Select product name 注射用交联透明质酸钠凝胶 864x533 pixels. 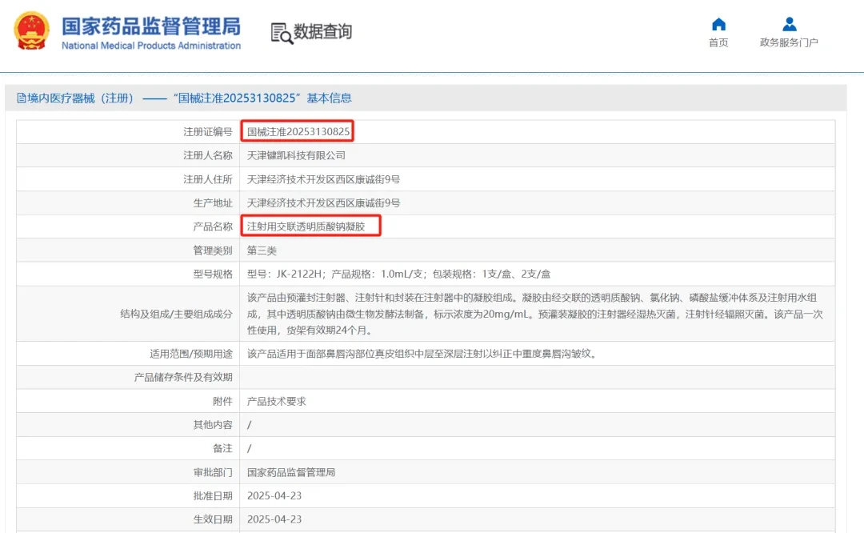click(x=306, y=226)
